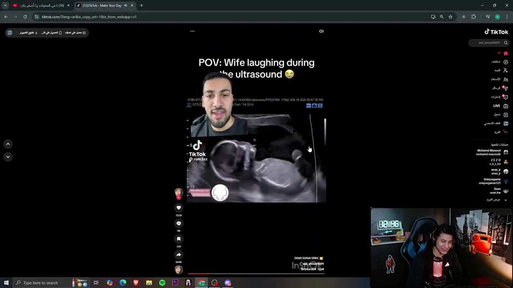
Task: Open the site information icon in address bar
Action: click(x=36, y=17)
